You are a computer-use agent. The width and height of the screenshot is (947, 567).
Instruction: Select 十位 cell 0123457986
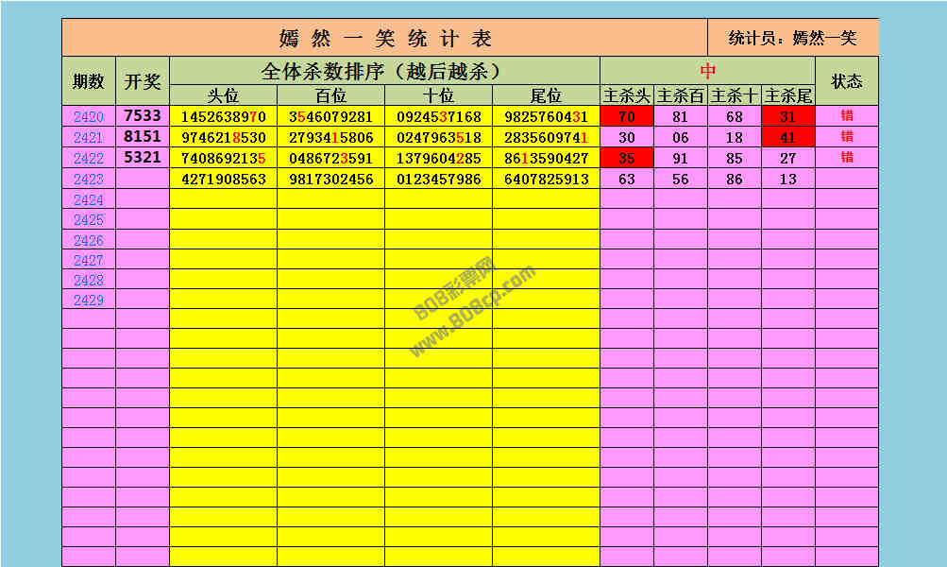438,179
